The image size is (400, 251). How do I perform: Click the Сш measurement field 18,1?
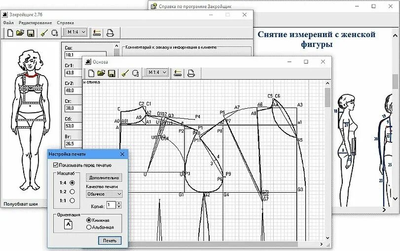tap(85, 55)
